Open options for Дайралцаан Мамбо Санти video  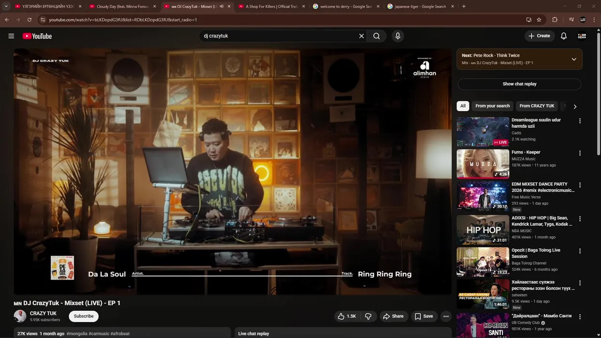click(580, 317)
